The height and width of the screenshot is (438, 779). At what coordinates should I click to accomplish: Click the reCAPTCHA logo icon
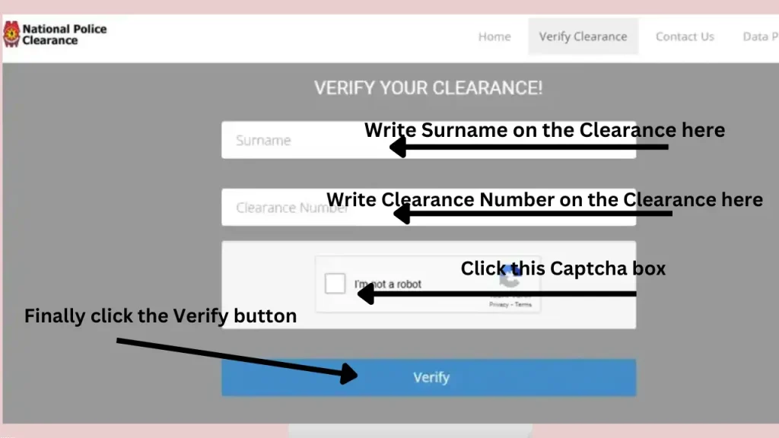point(510,277)
